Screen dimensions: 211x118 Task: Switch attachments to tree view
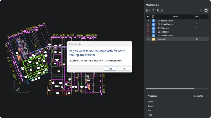[201, 10]
